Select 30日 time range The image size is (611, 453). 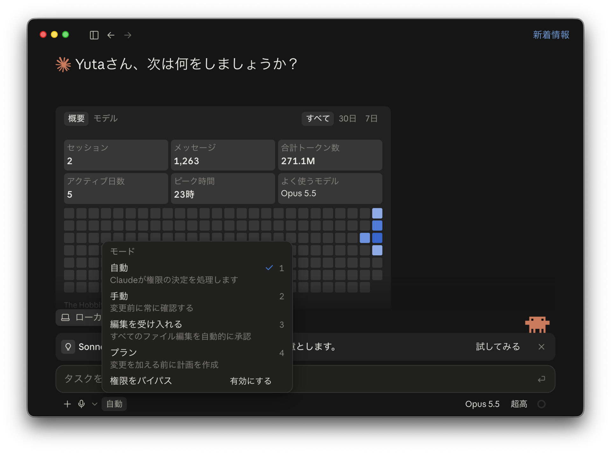(x=347, y=118)
